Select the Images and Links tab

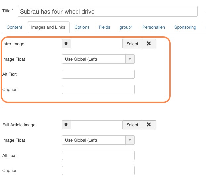48,27
